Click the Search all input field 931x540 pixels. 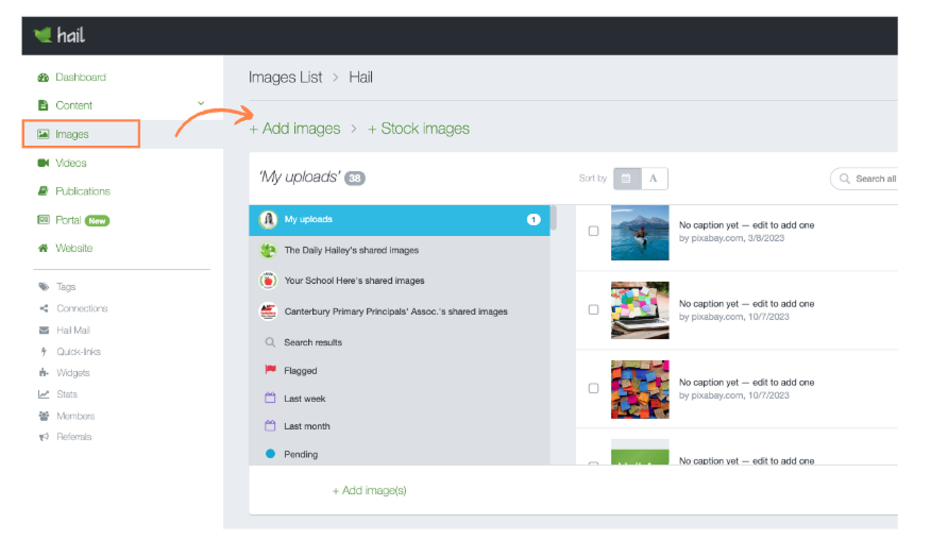coord(874,179)
